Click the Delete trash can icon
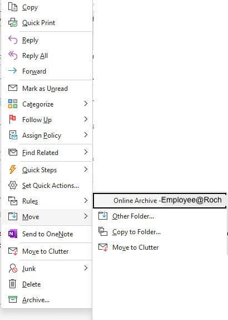This screenshot has width=228, height=320. (13, 284)
